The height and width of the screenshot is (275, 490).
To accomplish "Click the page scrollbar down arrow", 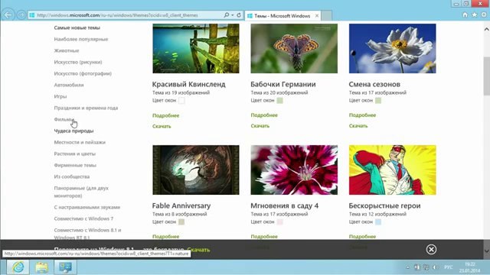I will click(487, 251).
